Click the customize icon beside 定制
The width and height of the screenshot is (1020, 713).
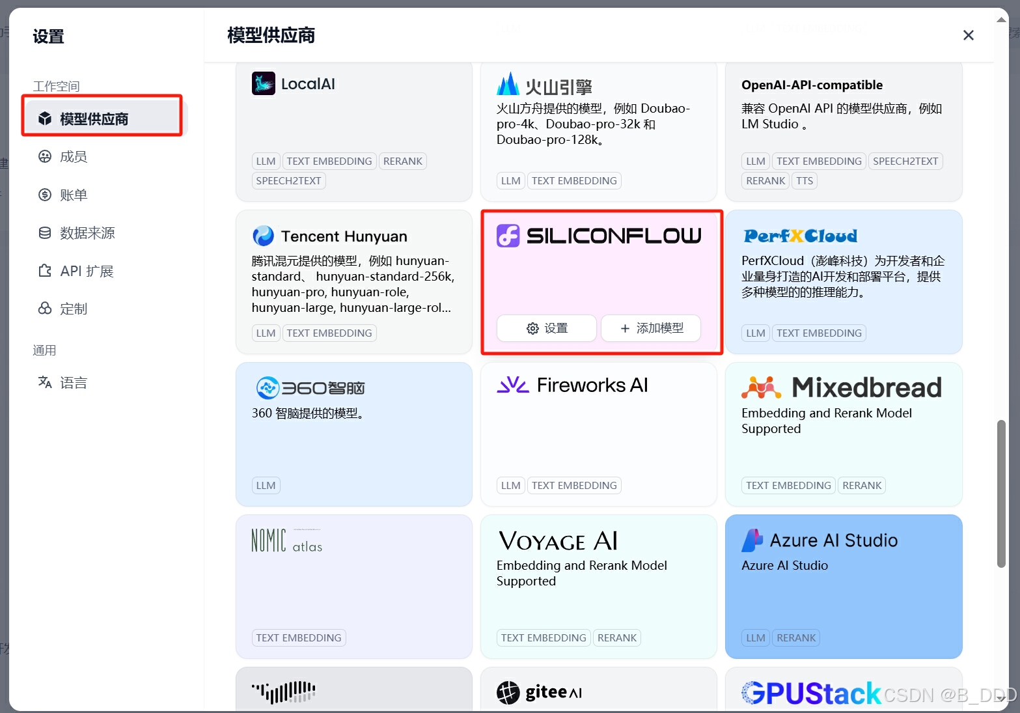click(x=45, y=309)
